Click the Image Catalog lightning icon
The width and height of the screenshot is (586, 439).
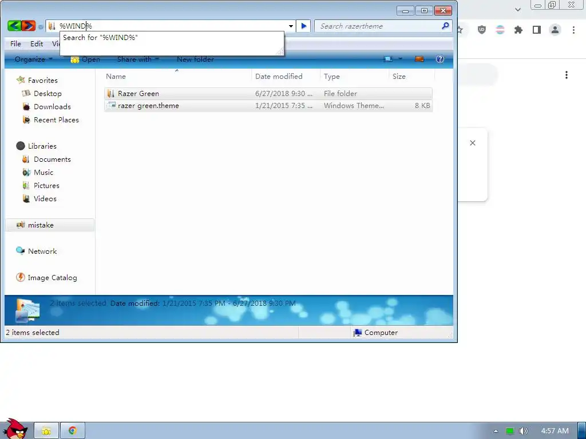20,277
